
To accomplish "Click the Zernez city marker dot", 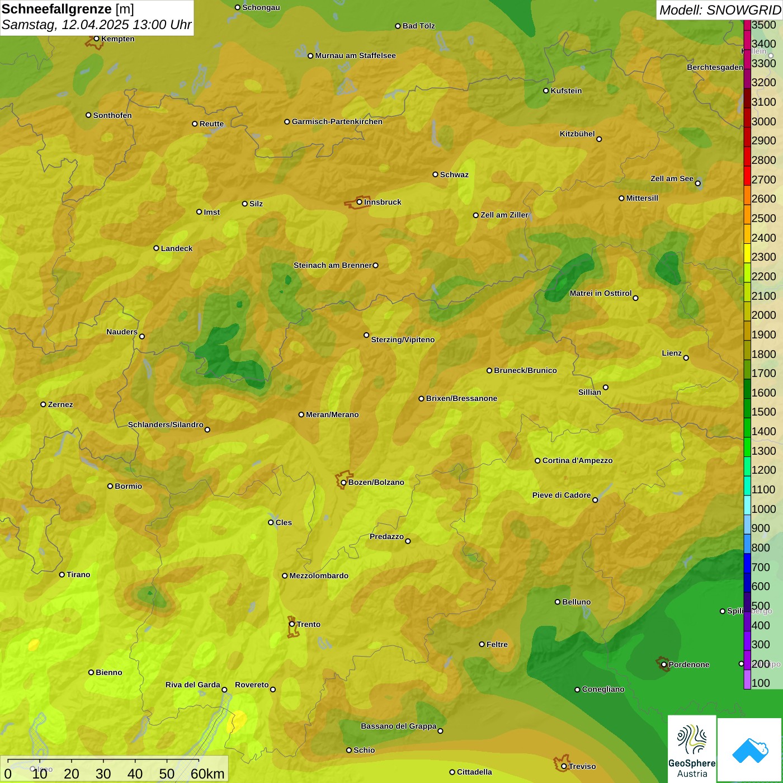I will (x=43, y=404).
